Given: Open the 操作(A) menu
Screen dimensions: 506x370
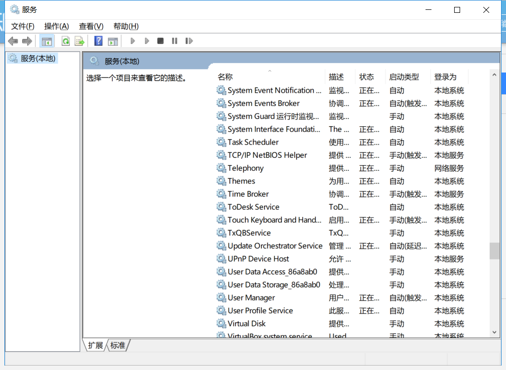Looking at the screenshot, I should [x=56, y=26].
